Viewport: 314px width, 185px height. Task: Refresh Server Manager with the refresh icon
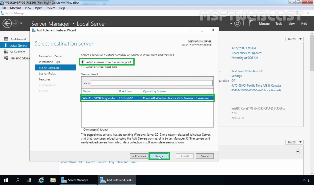(x=237, y=23)
